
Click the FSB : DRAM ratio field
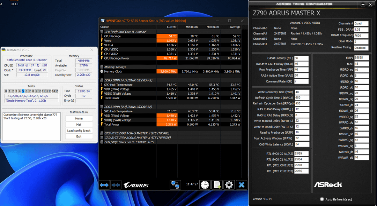pyautogui.click(x=361, y=30)
